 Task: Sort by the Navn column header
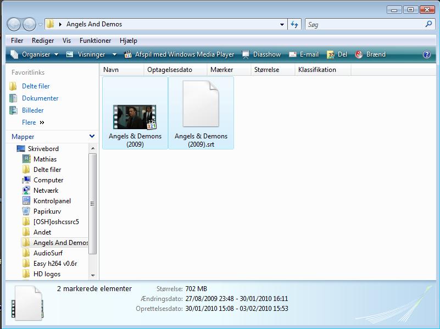tap(122, 70)
